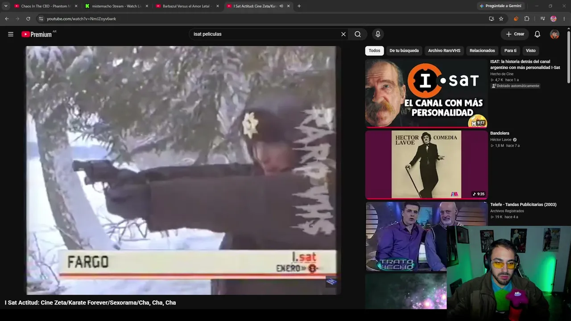571x321 pixels.
Task: Select the 'Todos' filter chip
Action: click(x=374, y=50)
